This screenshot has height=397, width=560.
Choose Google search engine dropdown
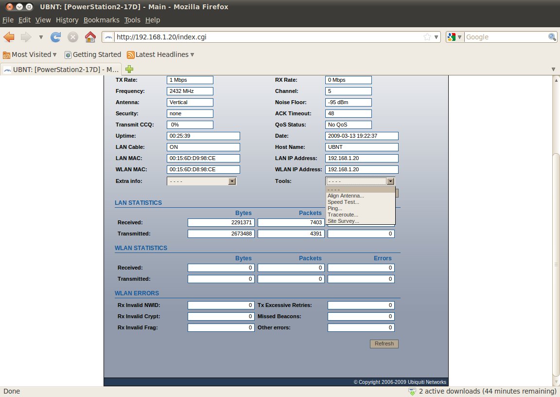(454, 37)
